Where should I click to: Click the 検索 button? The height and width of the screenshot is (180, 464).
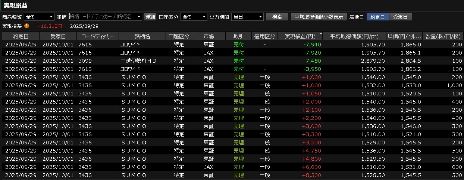277,17
